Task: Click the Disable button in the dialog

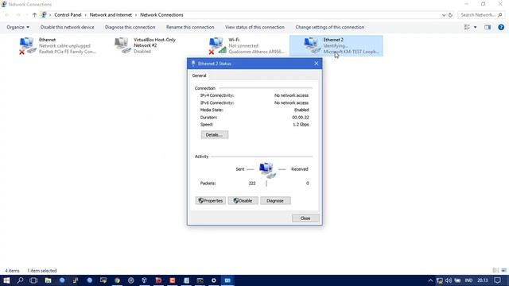Action: point(243,201)
